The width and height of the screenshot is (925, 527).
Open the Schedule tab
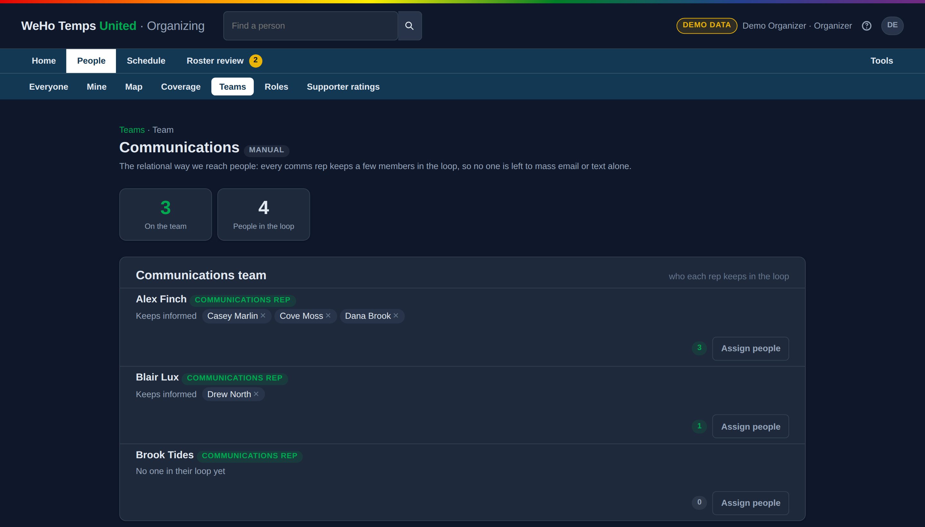[146, 61]
